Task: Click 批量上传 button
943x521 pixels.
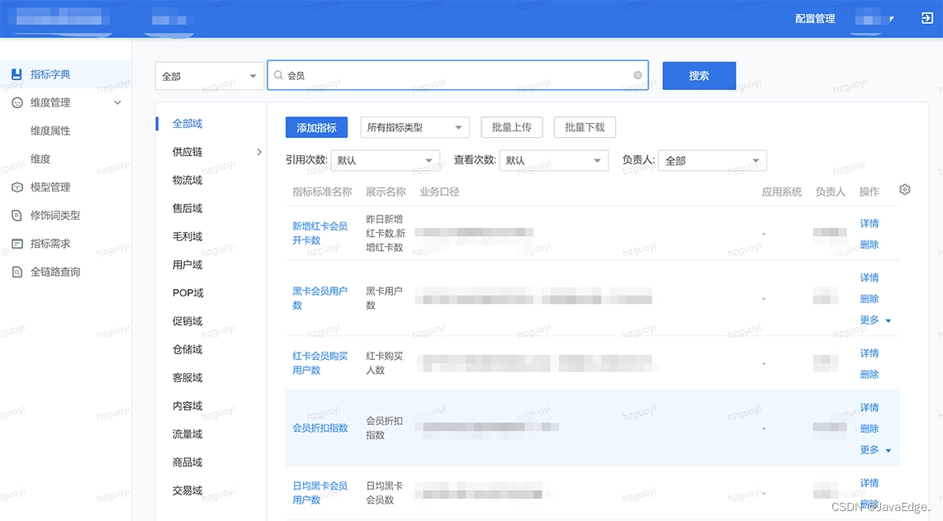Action: [x=512, y=127]
